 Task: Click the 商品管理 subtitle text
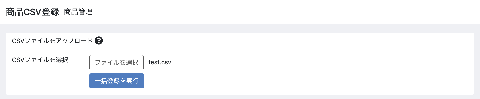point(78,12)
